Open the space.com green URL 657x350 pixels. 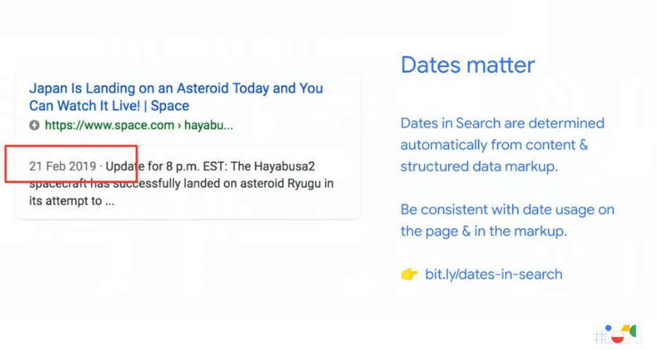coord(139,125)
